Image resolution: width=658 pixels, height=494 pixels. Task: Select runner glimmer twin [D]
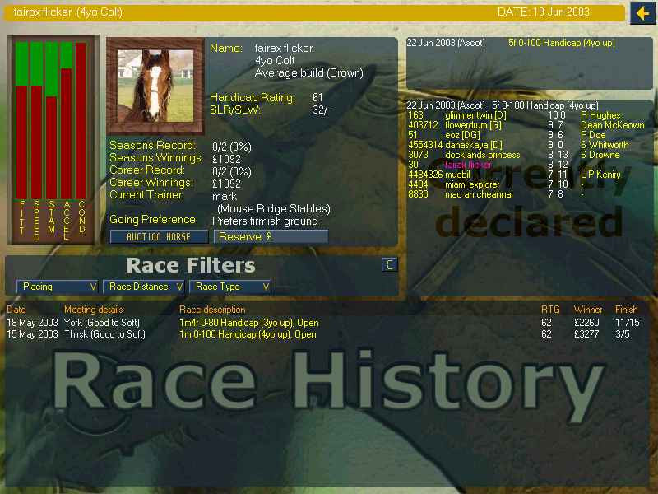pos(475,115)
